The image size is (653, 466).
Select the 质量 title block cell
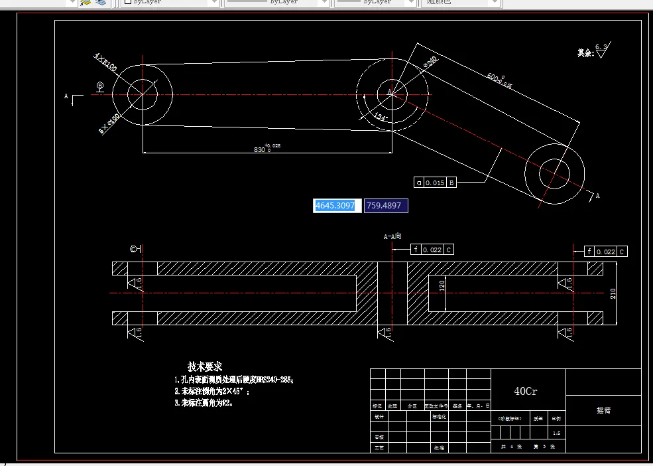(x=538, y=418)
